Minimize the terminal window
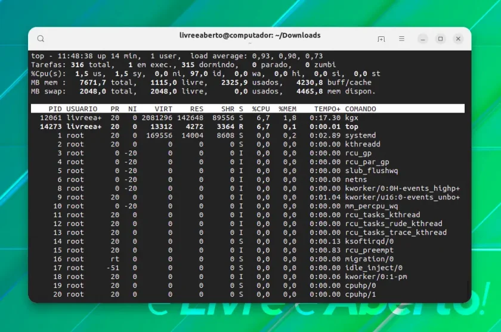The image size is (501, 332). 423,39
